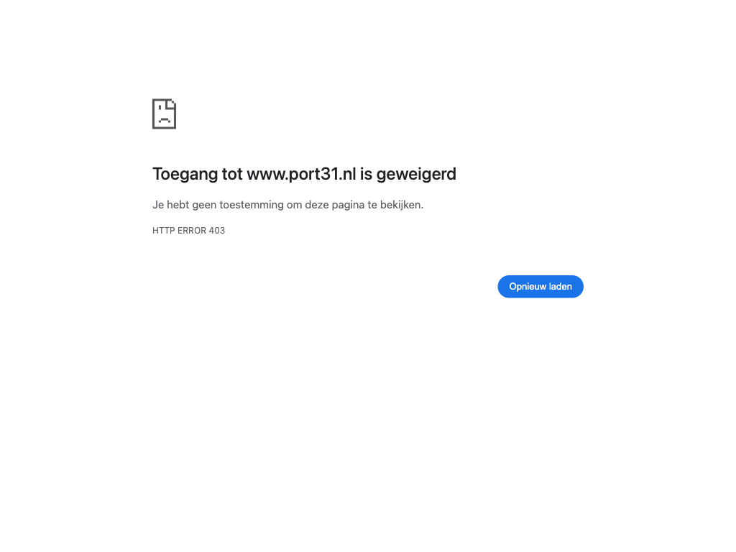
Task: Click the sad page error icon
Action: point(165,114)
